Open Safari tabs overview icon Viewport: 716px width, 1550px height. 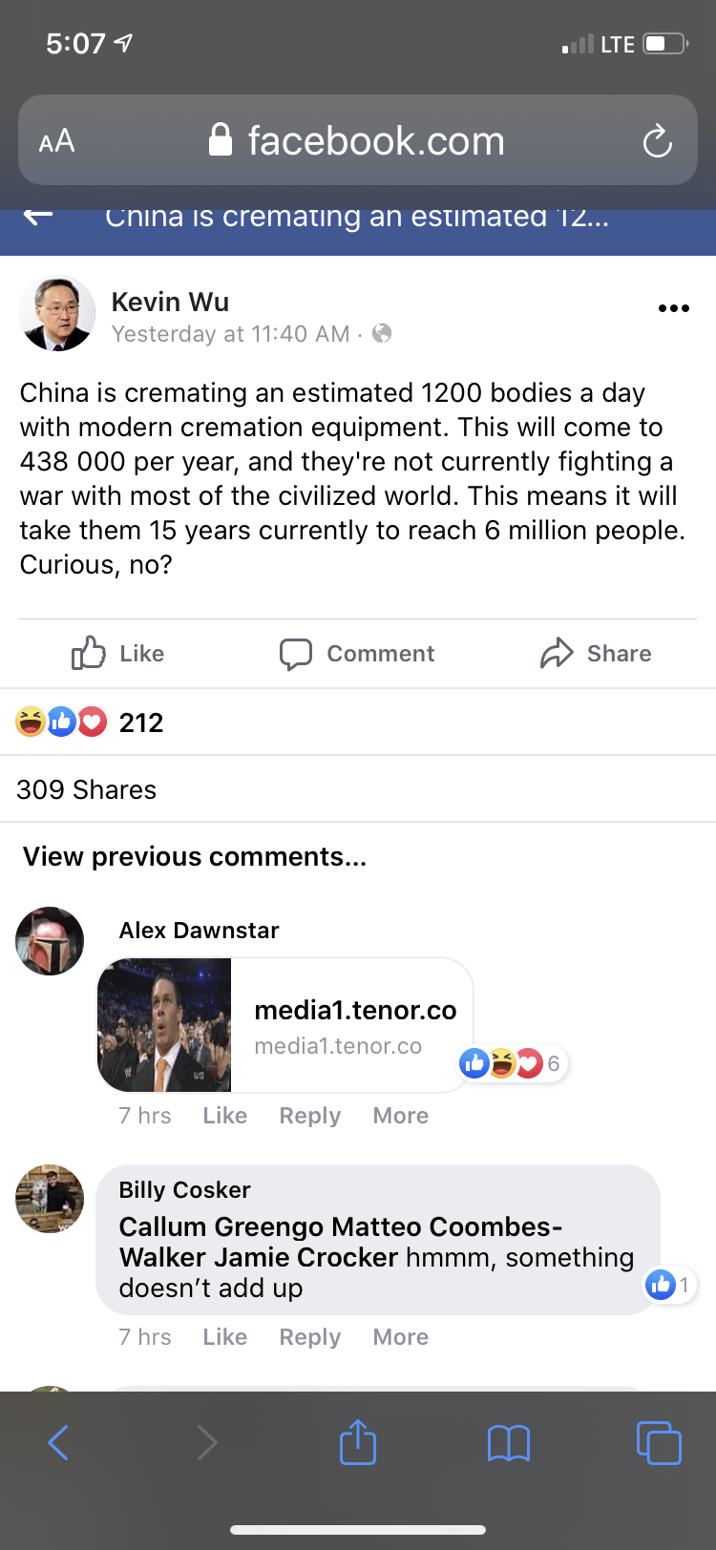coord(659,1442)
